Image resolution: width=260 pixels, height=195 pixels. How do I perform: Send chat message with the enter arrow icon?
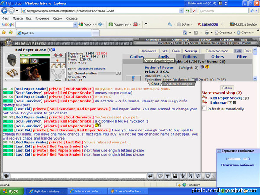click(x=150, y=176)
